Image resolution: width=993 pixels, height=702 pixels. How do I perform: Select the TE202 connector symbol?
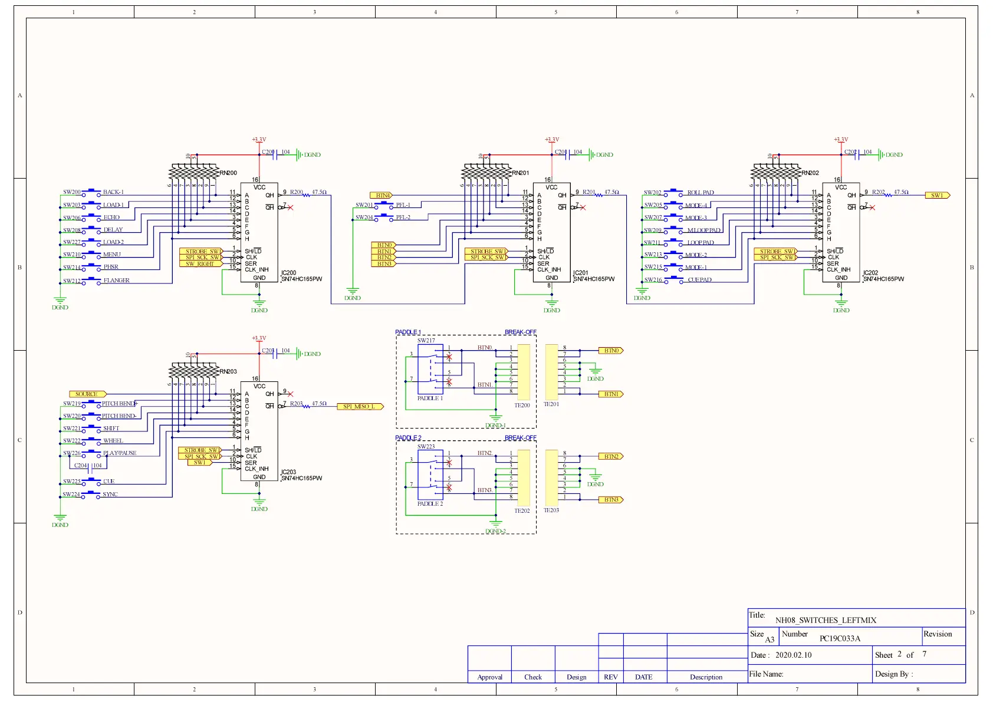coord(523,478)
